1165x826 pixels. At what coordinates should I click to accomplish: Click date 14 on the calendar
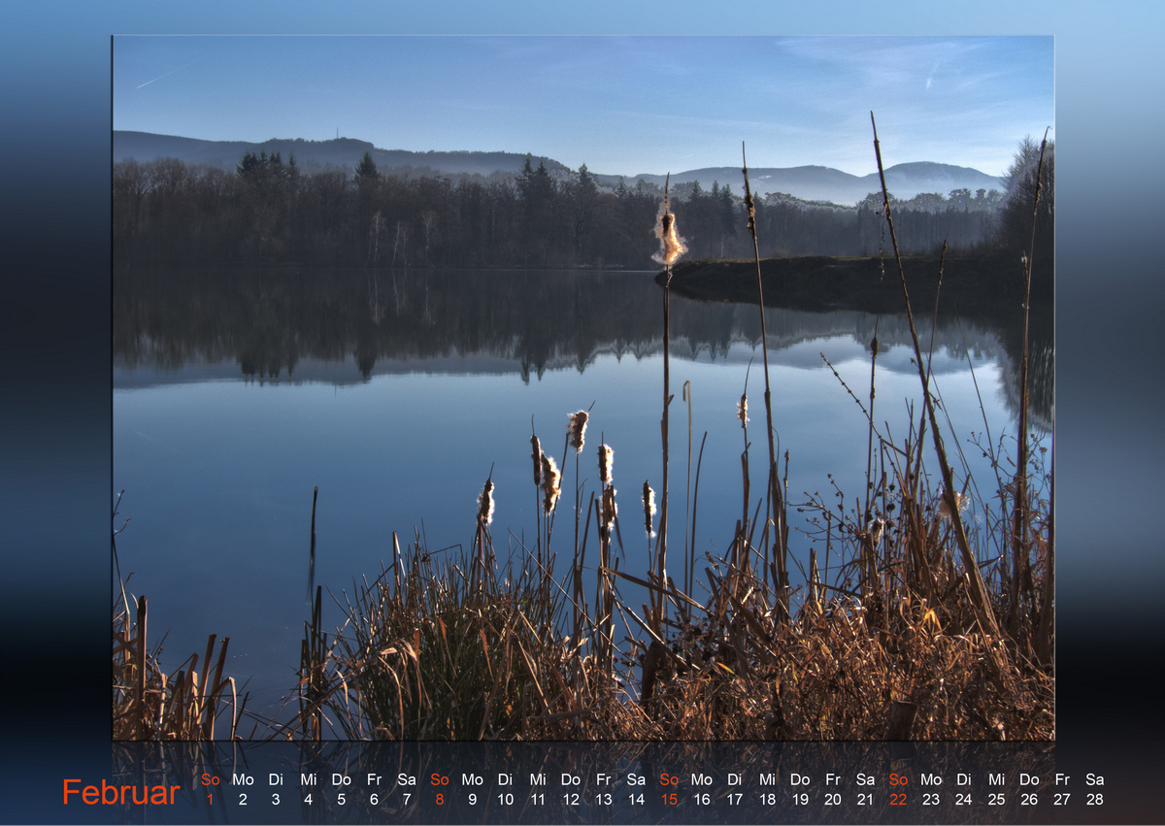tap(636, 800)
